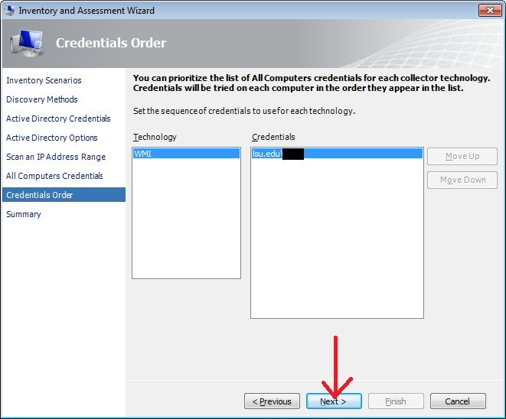506x419 pixels.
Task: Go to the Inventory Scenarios step
Action: (x=44, y=80)
